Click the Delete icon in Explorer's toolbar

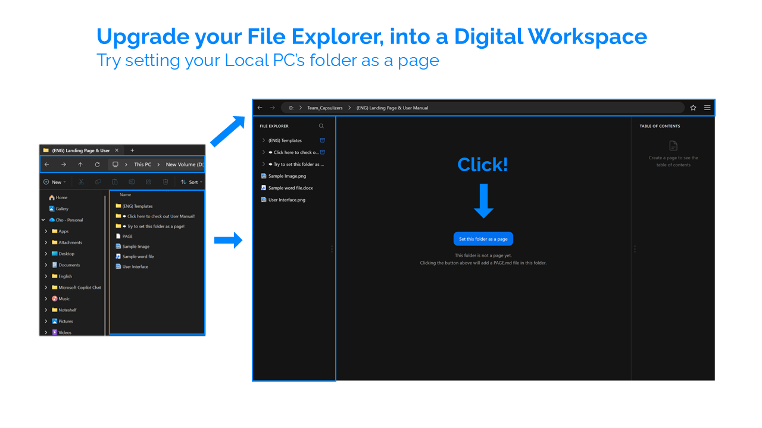coord(165,181)
